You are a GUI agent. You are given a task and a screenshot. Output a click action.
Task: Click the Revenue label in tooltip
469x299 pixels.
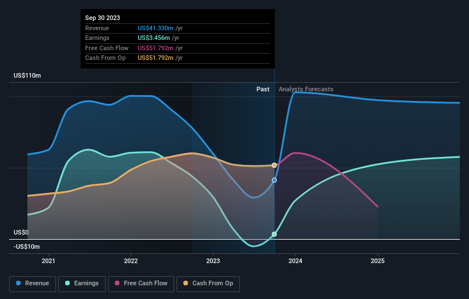coord(97,28)
